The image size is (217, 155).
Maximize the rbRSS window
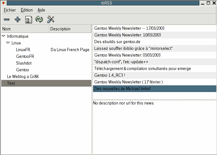pos(208,3)
